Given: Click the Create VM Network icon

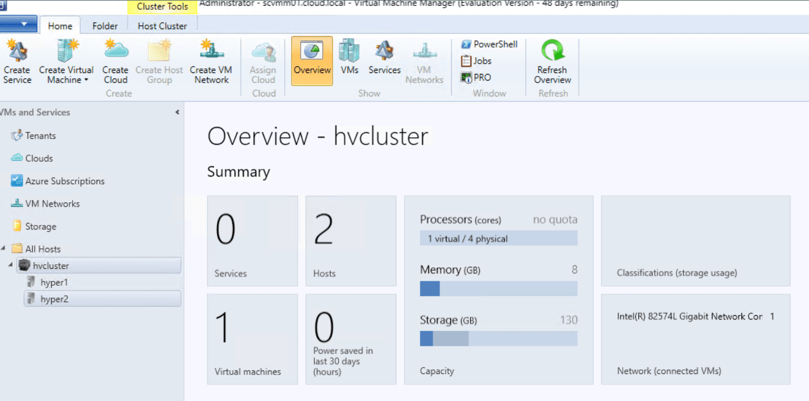Looking at the screenshot, I should point(211,61).
